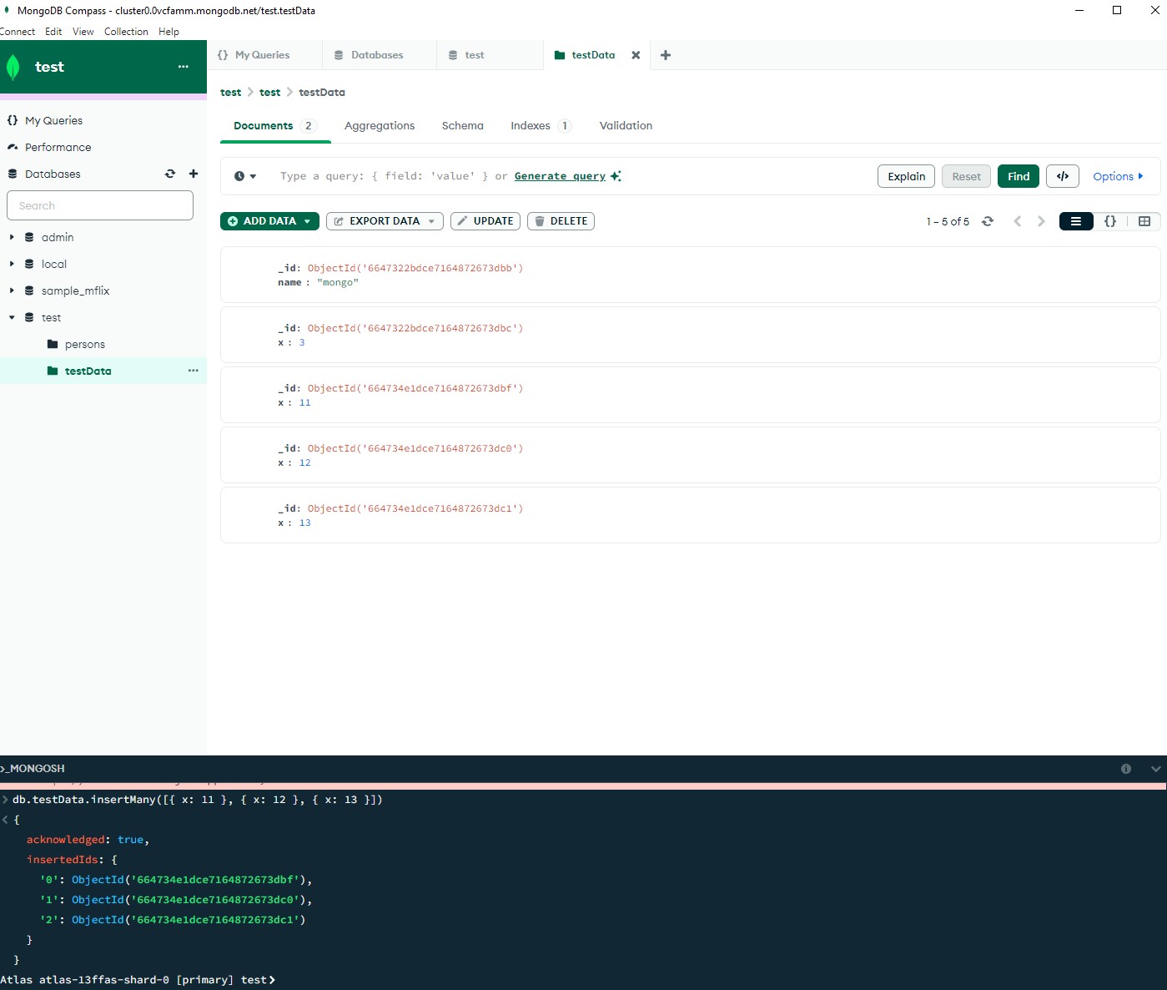This screenshot has width=1167, height=990.
Task: Switch to the Aggregations tab
Action: click(380, 126)
